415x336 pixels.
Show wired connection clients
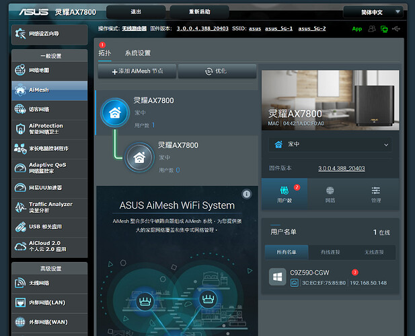pyautogui.click(x=330, y=253)
